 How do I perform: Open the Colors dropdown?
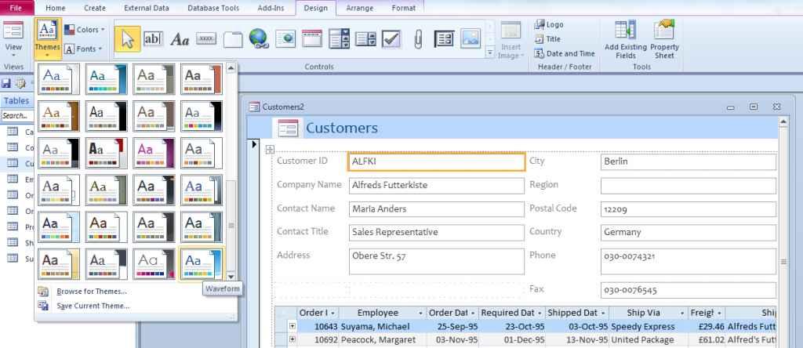(84, 30)
